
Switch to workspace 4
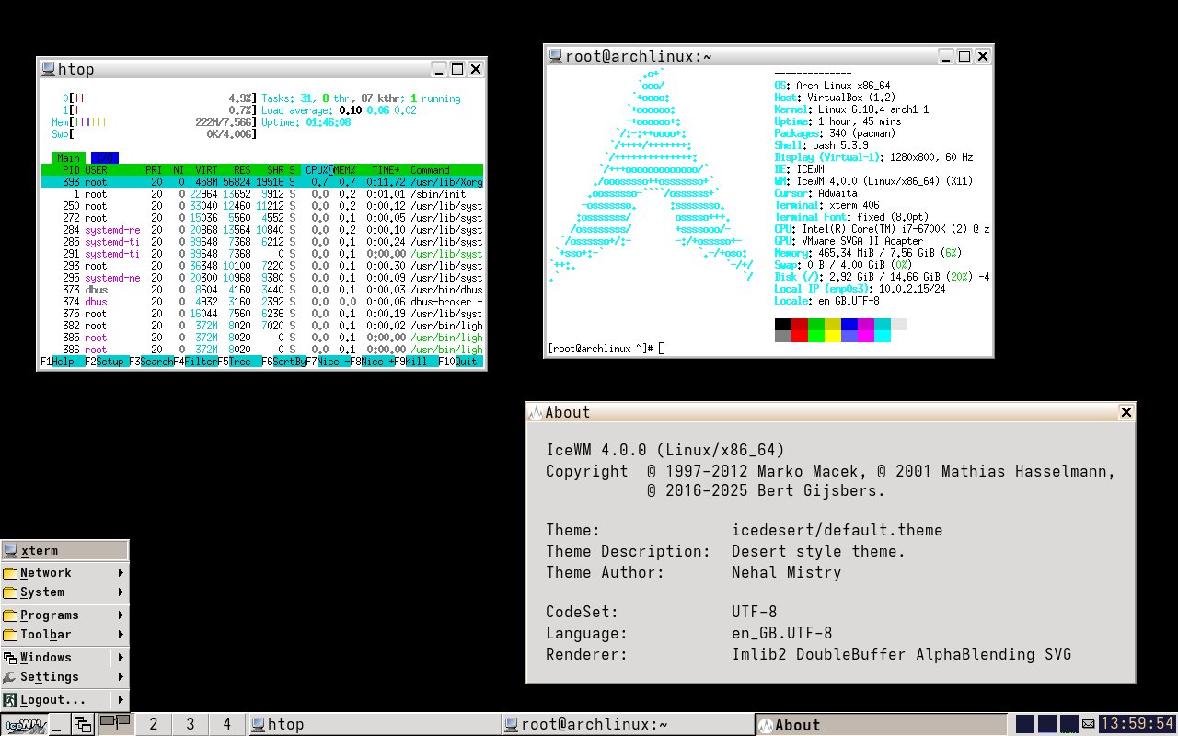point(226,724)
